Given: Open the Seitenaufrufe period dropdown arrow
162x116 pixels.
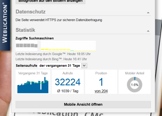Looking at the screenshot, I should click(x=84, y=66).
